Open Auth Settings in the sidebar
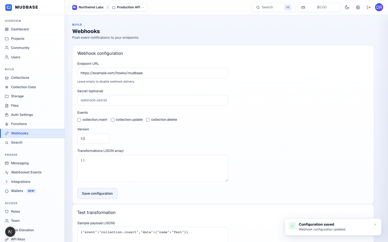The image size is (388, 242). tap(32, 115)
